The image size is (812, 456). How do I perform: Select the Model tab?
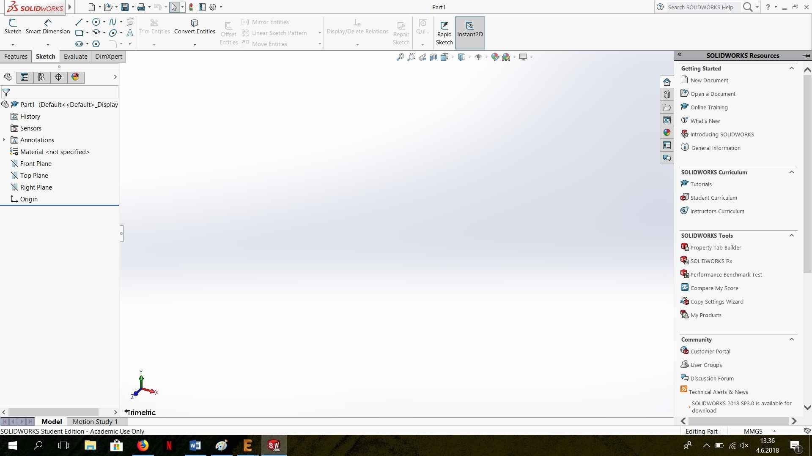tap(52, 421)
